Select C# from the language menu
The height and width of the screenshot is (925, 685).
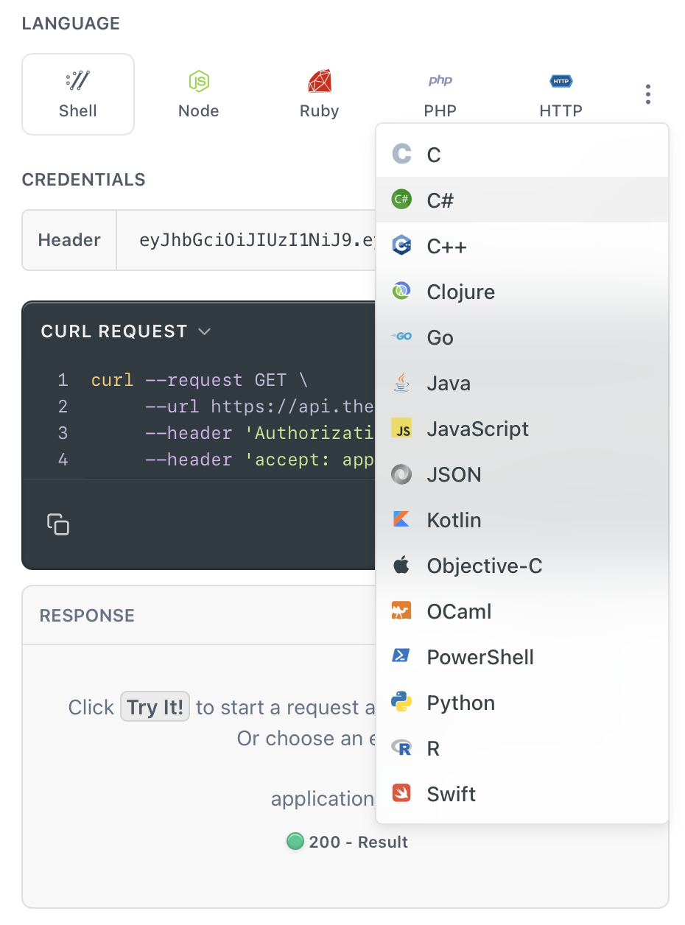click(522, 200)
